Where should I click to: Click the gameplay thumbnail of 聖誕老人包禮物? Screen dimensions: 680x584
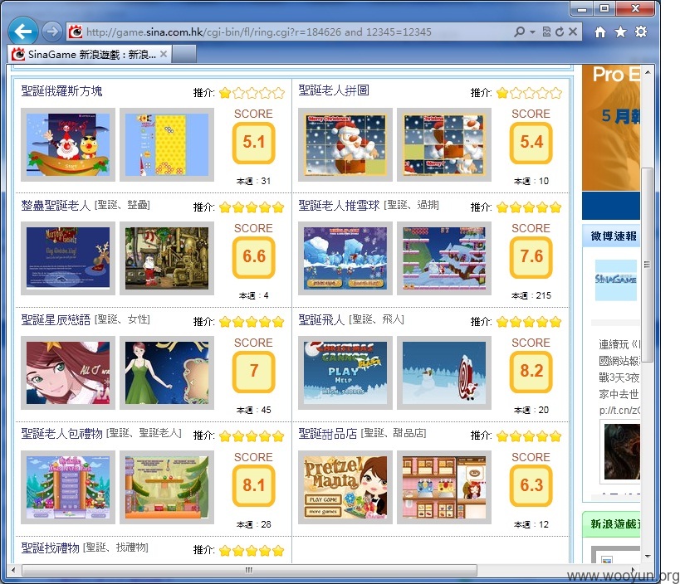pyautogui.click(x=167, y=487)
